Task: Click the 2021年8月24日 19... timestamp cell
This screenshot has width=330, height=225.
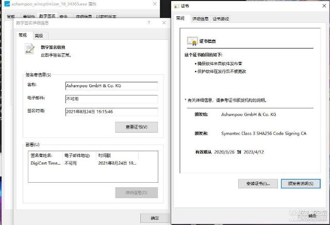Action: coord(117,163)
